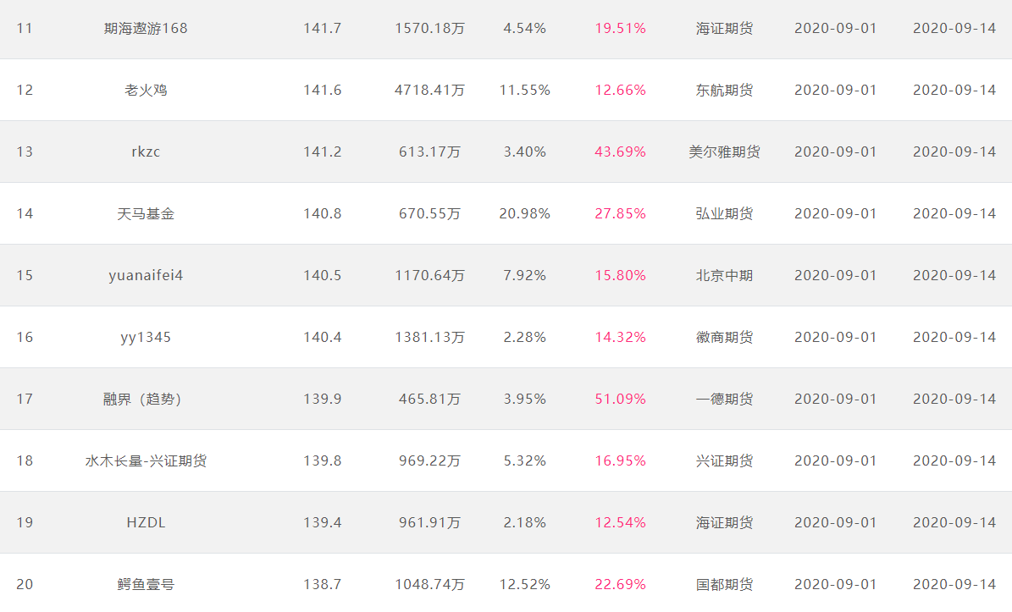Open 水木长量-兴证期货 account entry
The height and width of the screenshot is (612, 1012).
[x=146, y=461]
